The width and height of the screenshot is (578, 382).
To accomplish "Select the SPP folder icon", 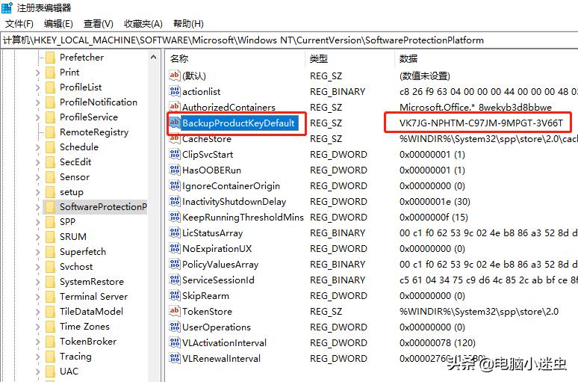I will [50, 222].
